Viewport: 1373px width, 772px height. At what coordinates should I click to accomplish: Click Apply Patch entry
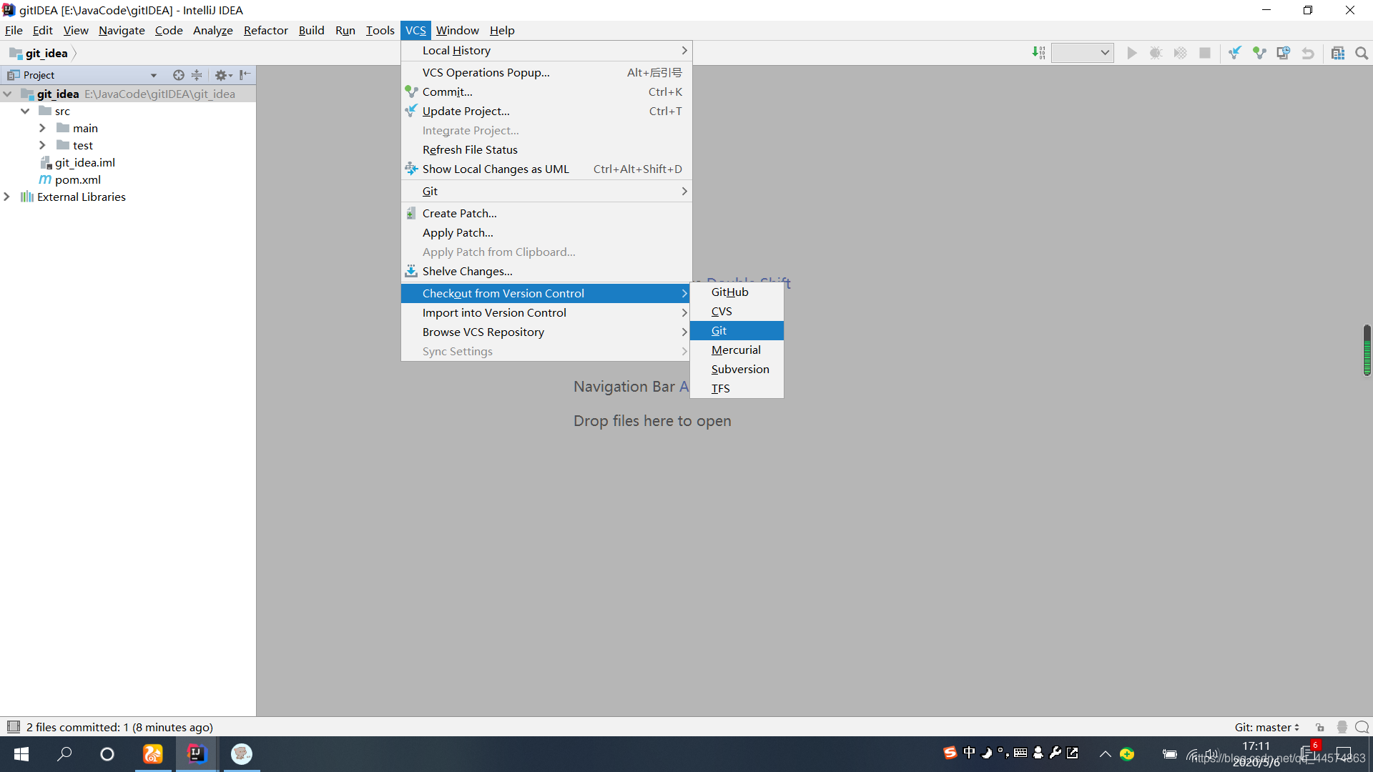click(546, 232)
